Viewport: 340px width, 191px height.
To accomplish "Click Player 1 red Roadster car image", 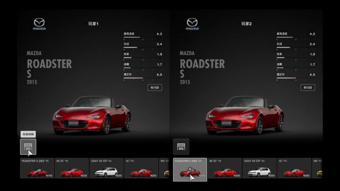I will pos(92,115).
